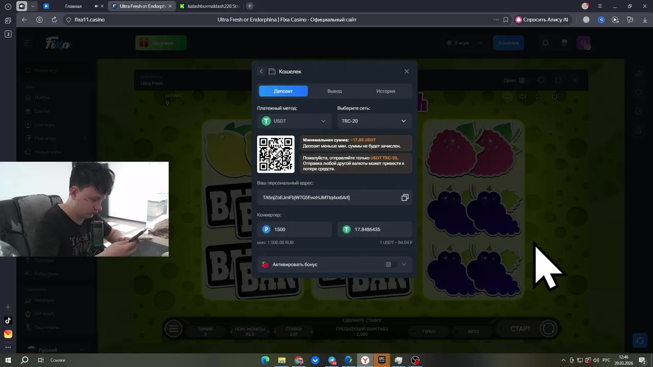Open the TRC-20 network dropdown

pyautogui.click(x=374, y=121)
